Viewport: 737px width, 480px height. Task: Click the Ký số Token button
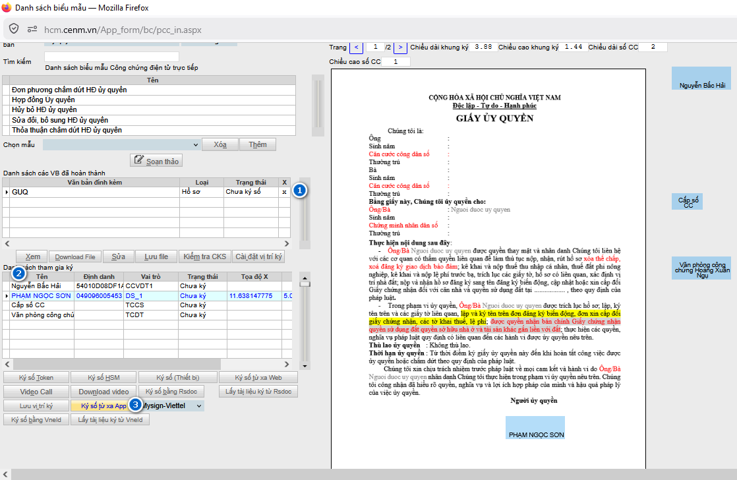[36, 378]
